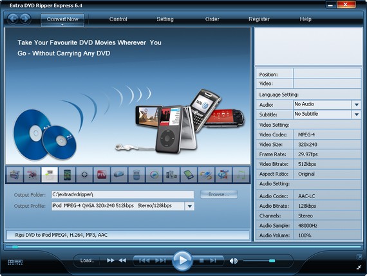The image size is (367, 276).
Task: Select the film reel video profile icon
Action: tap(32, 175)
